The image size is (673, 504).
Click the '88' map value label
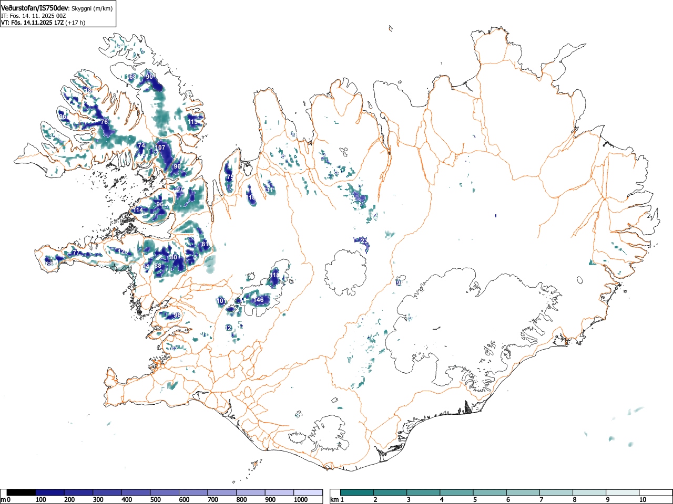[x=158, y=266]
